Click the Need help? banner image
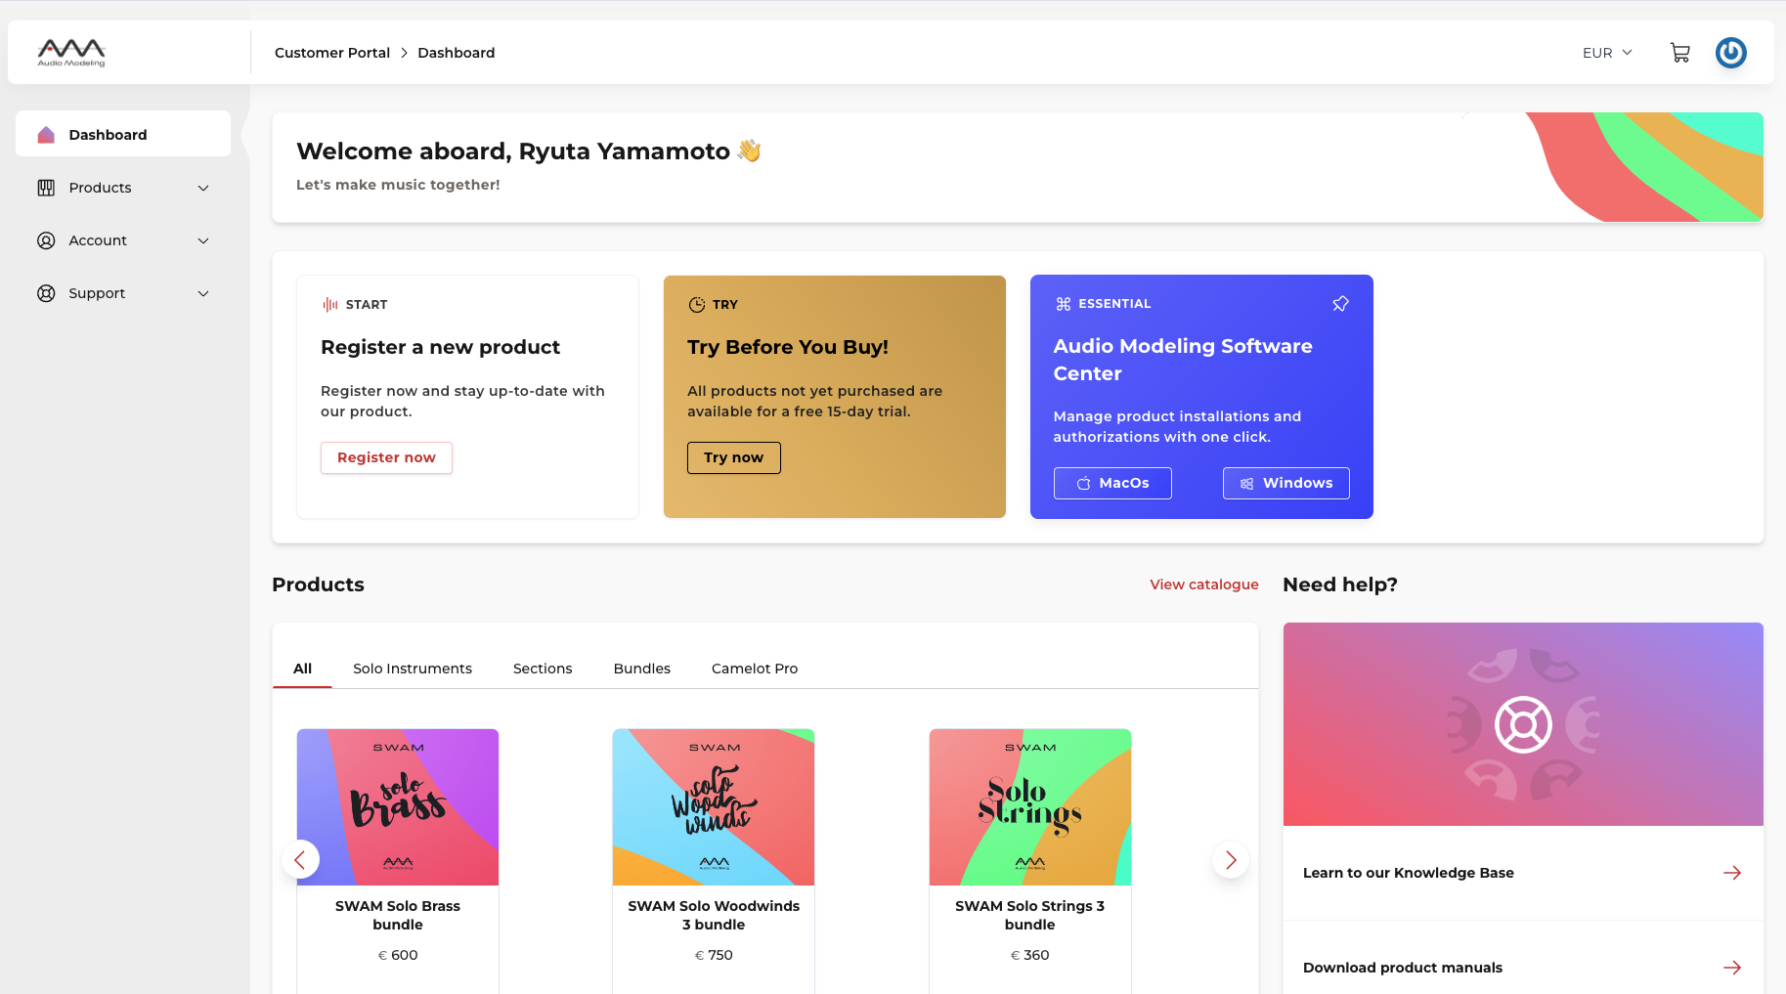Screen dimensions: 1786x994 (1523, 724)
